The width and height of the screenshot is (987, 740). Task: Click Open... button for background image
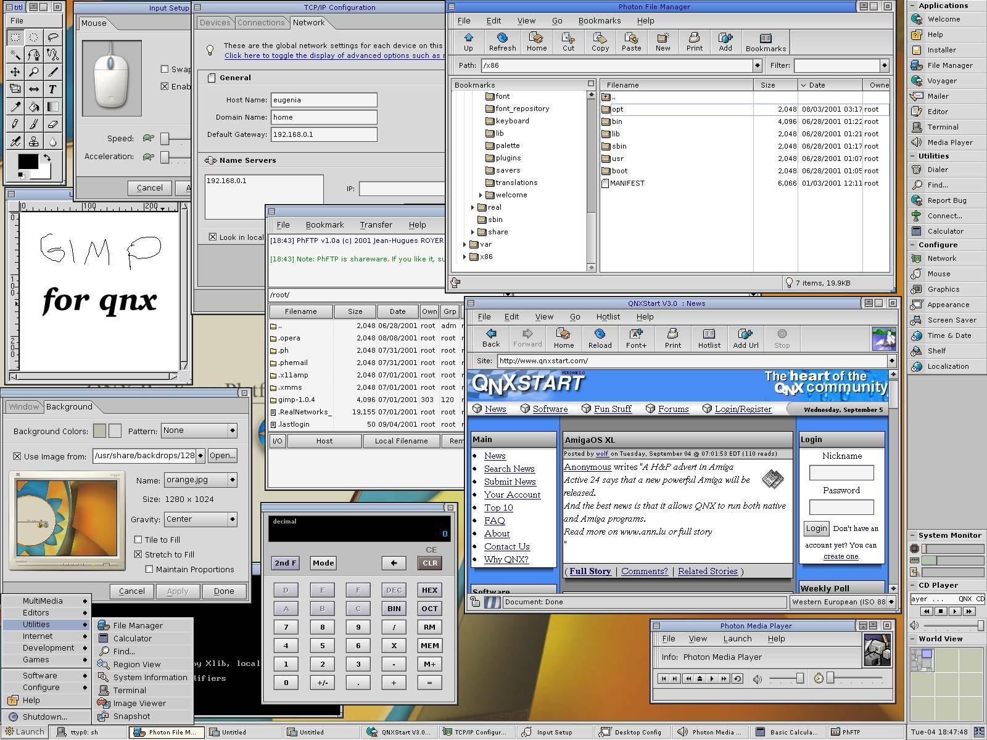point(222,456)
